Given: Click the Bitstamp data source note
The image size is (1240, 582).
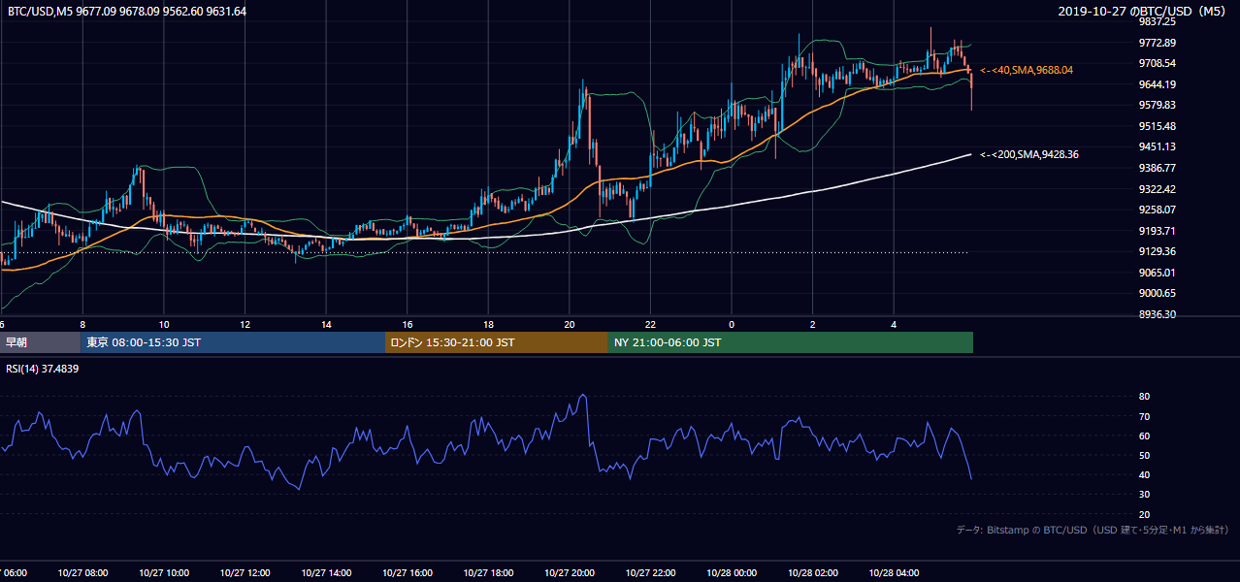Looking at the screenshot, I should tap(1093, 530).
